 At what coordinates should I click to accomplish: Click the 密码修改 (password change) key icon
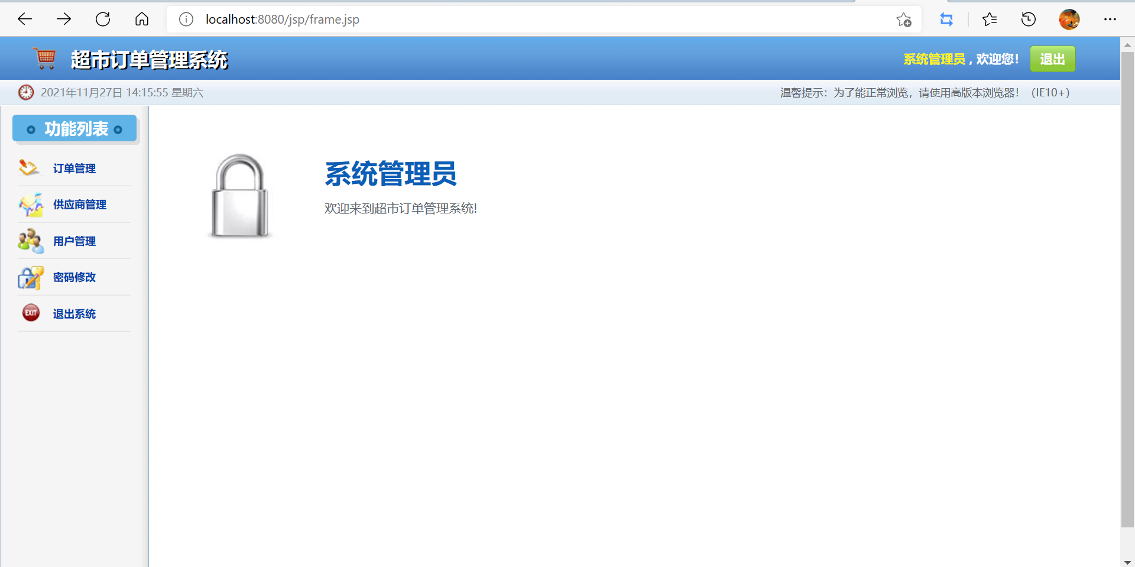30,277
